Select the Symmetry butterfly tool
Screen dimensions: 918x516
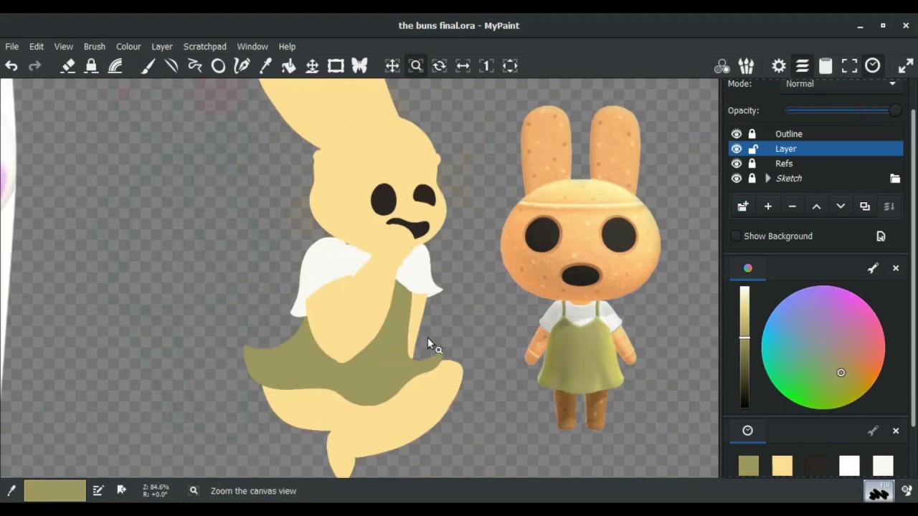[x=359, y=66]
